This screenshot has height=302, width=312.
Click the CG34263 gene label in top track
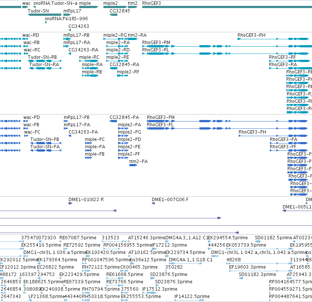[x=79, y=26]
